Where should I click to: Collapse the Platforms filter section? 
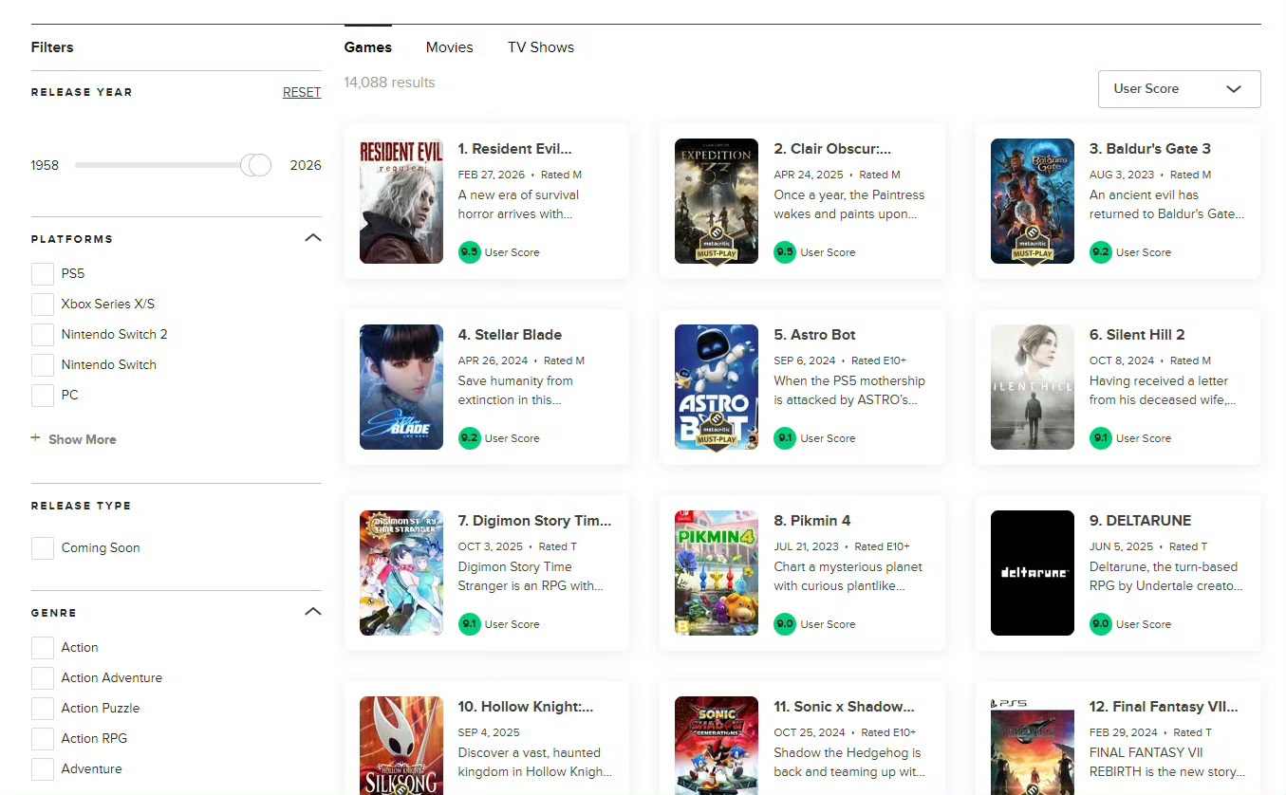click(x=312, y=238)
